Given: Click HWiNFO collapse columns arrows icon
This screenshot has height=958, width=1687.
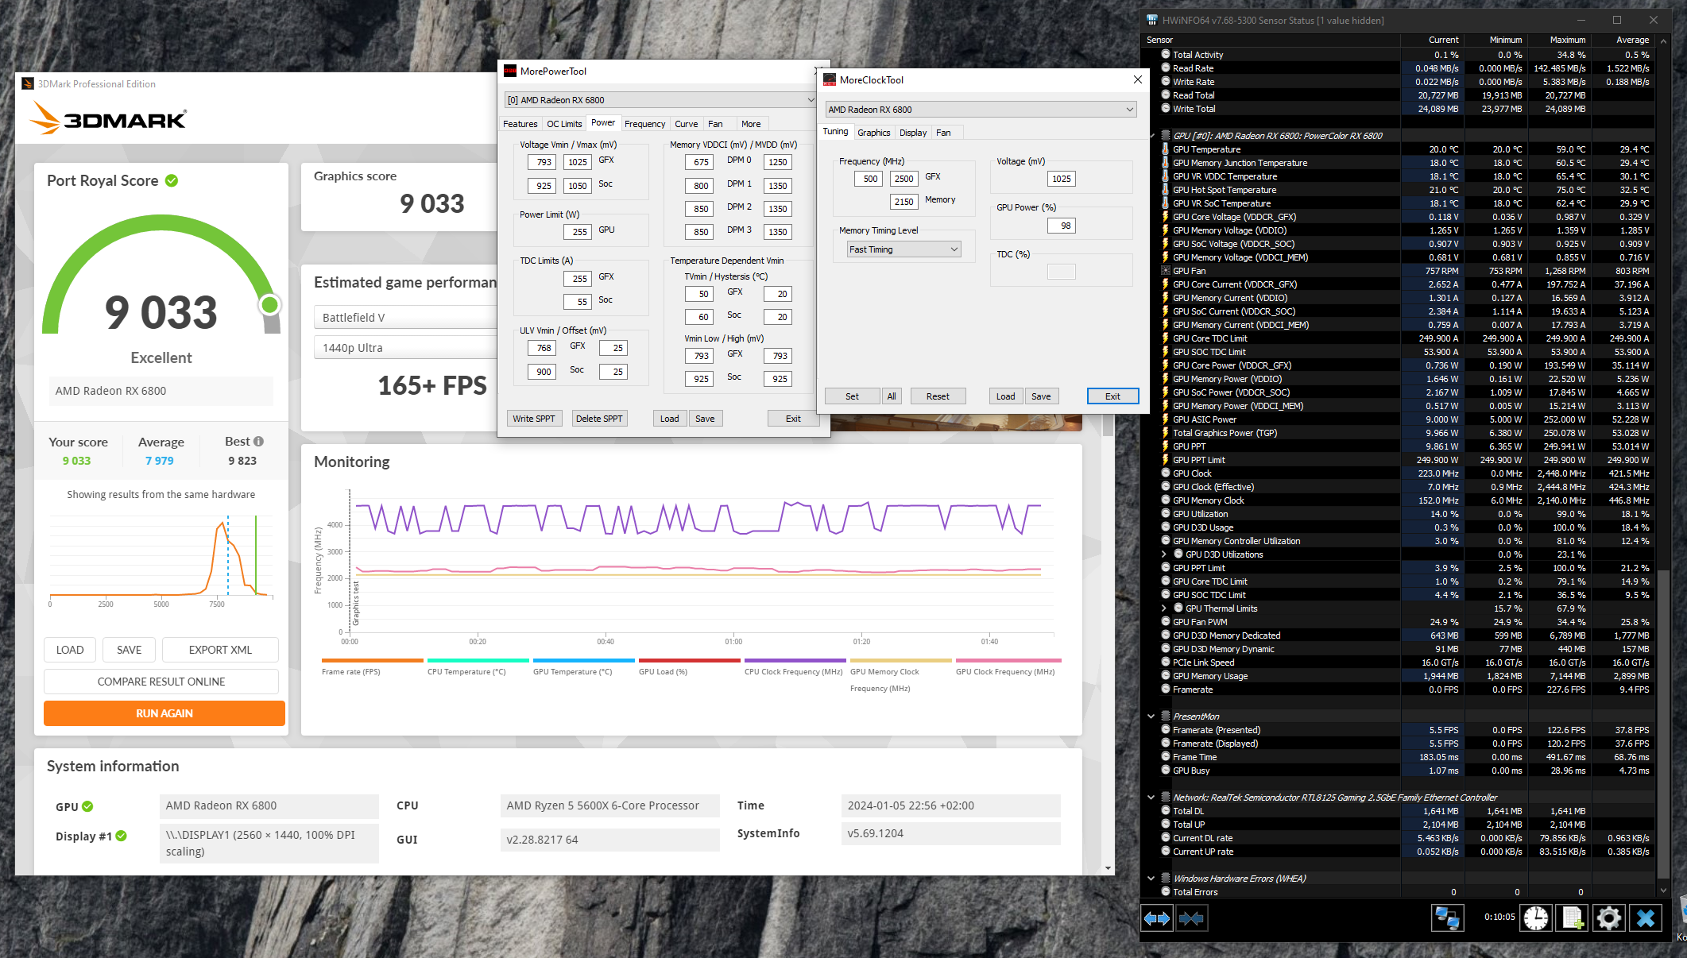Looking at the screenshot, I should [1191, 918].
